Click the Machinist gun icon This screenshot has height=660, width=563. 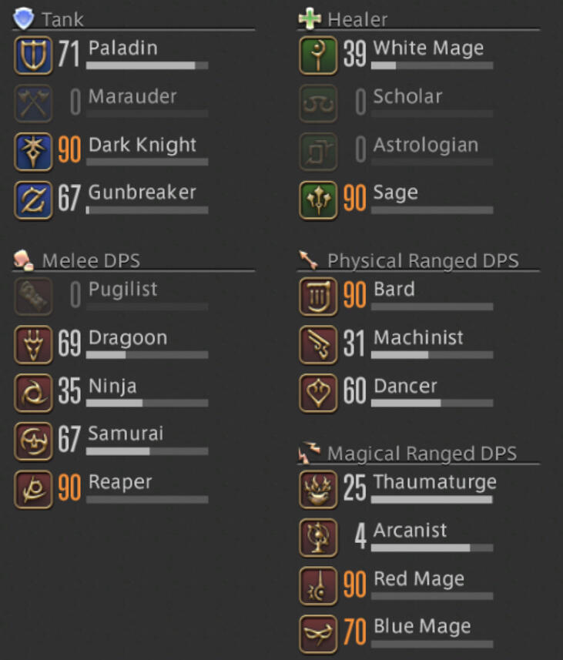(x=318, y=344)
